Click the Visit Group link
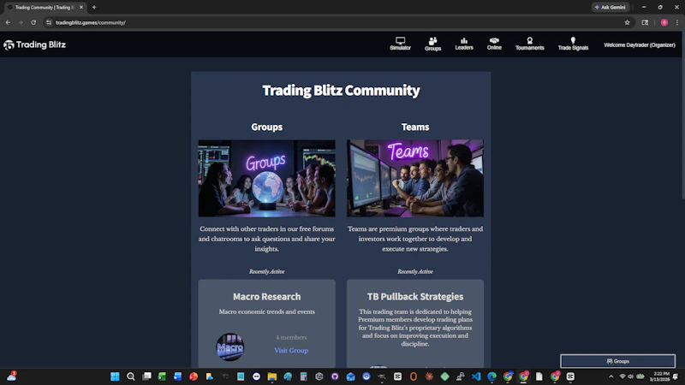Screen dimensions: 685x385 coord(291,350)
